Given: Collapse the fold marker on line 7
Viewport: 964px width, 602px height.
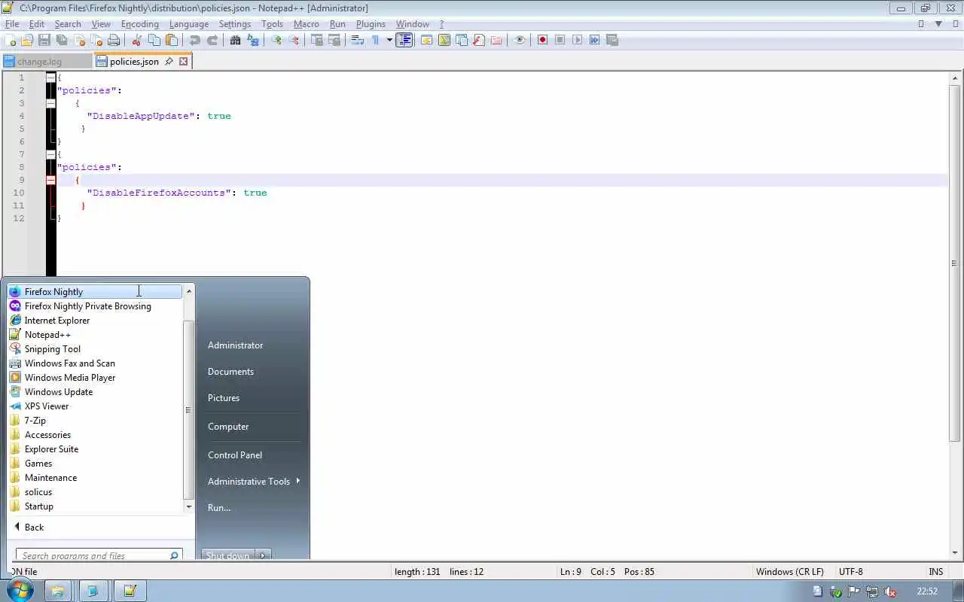Looking at the screenshot, I should [x=50, y=154].
